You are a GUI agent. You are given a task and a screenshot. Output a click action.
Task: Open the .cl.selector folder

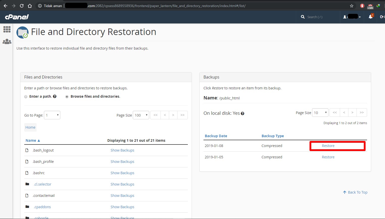coord(42,184)
